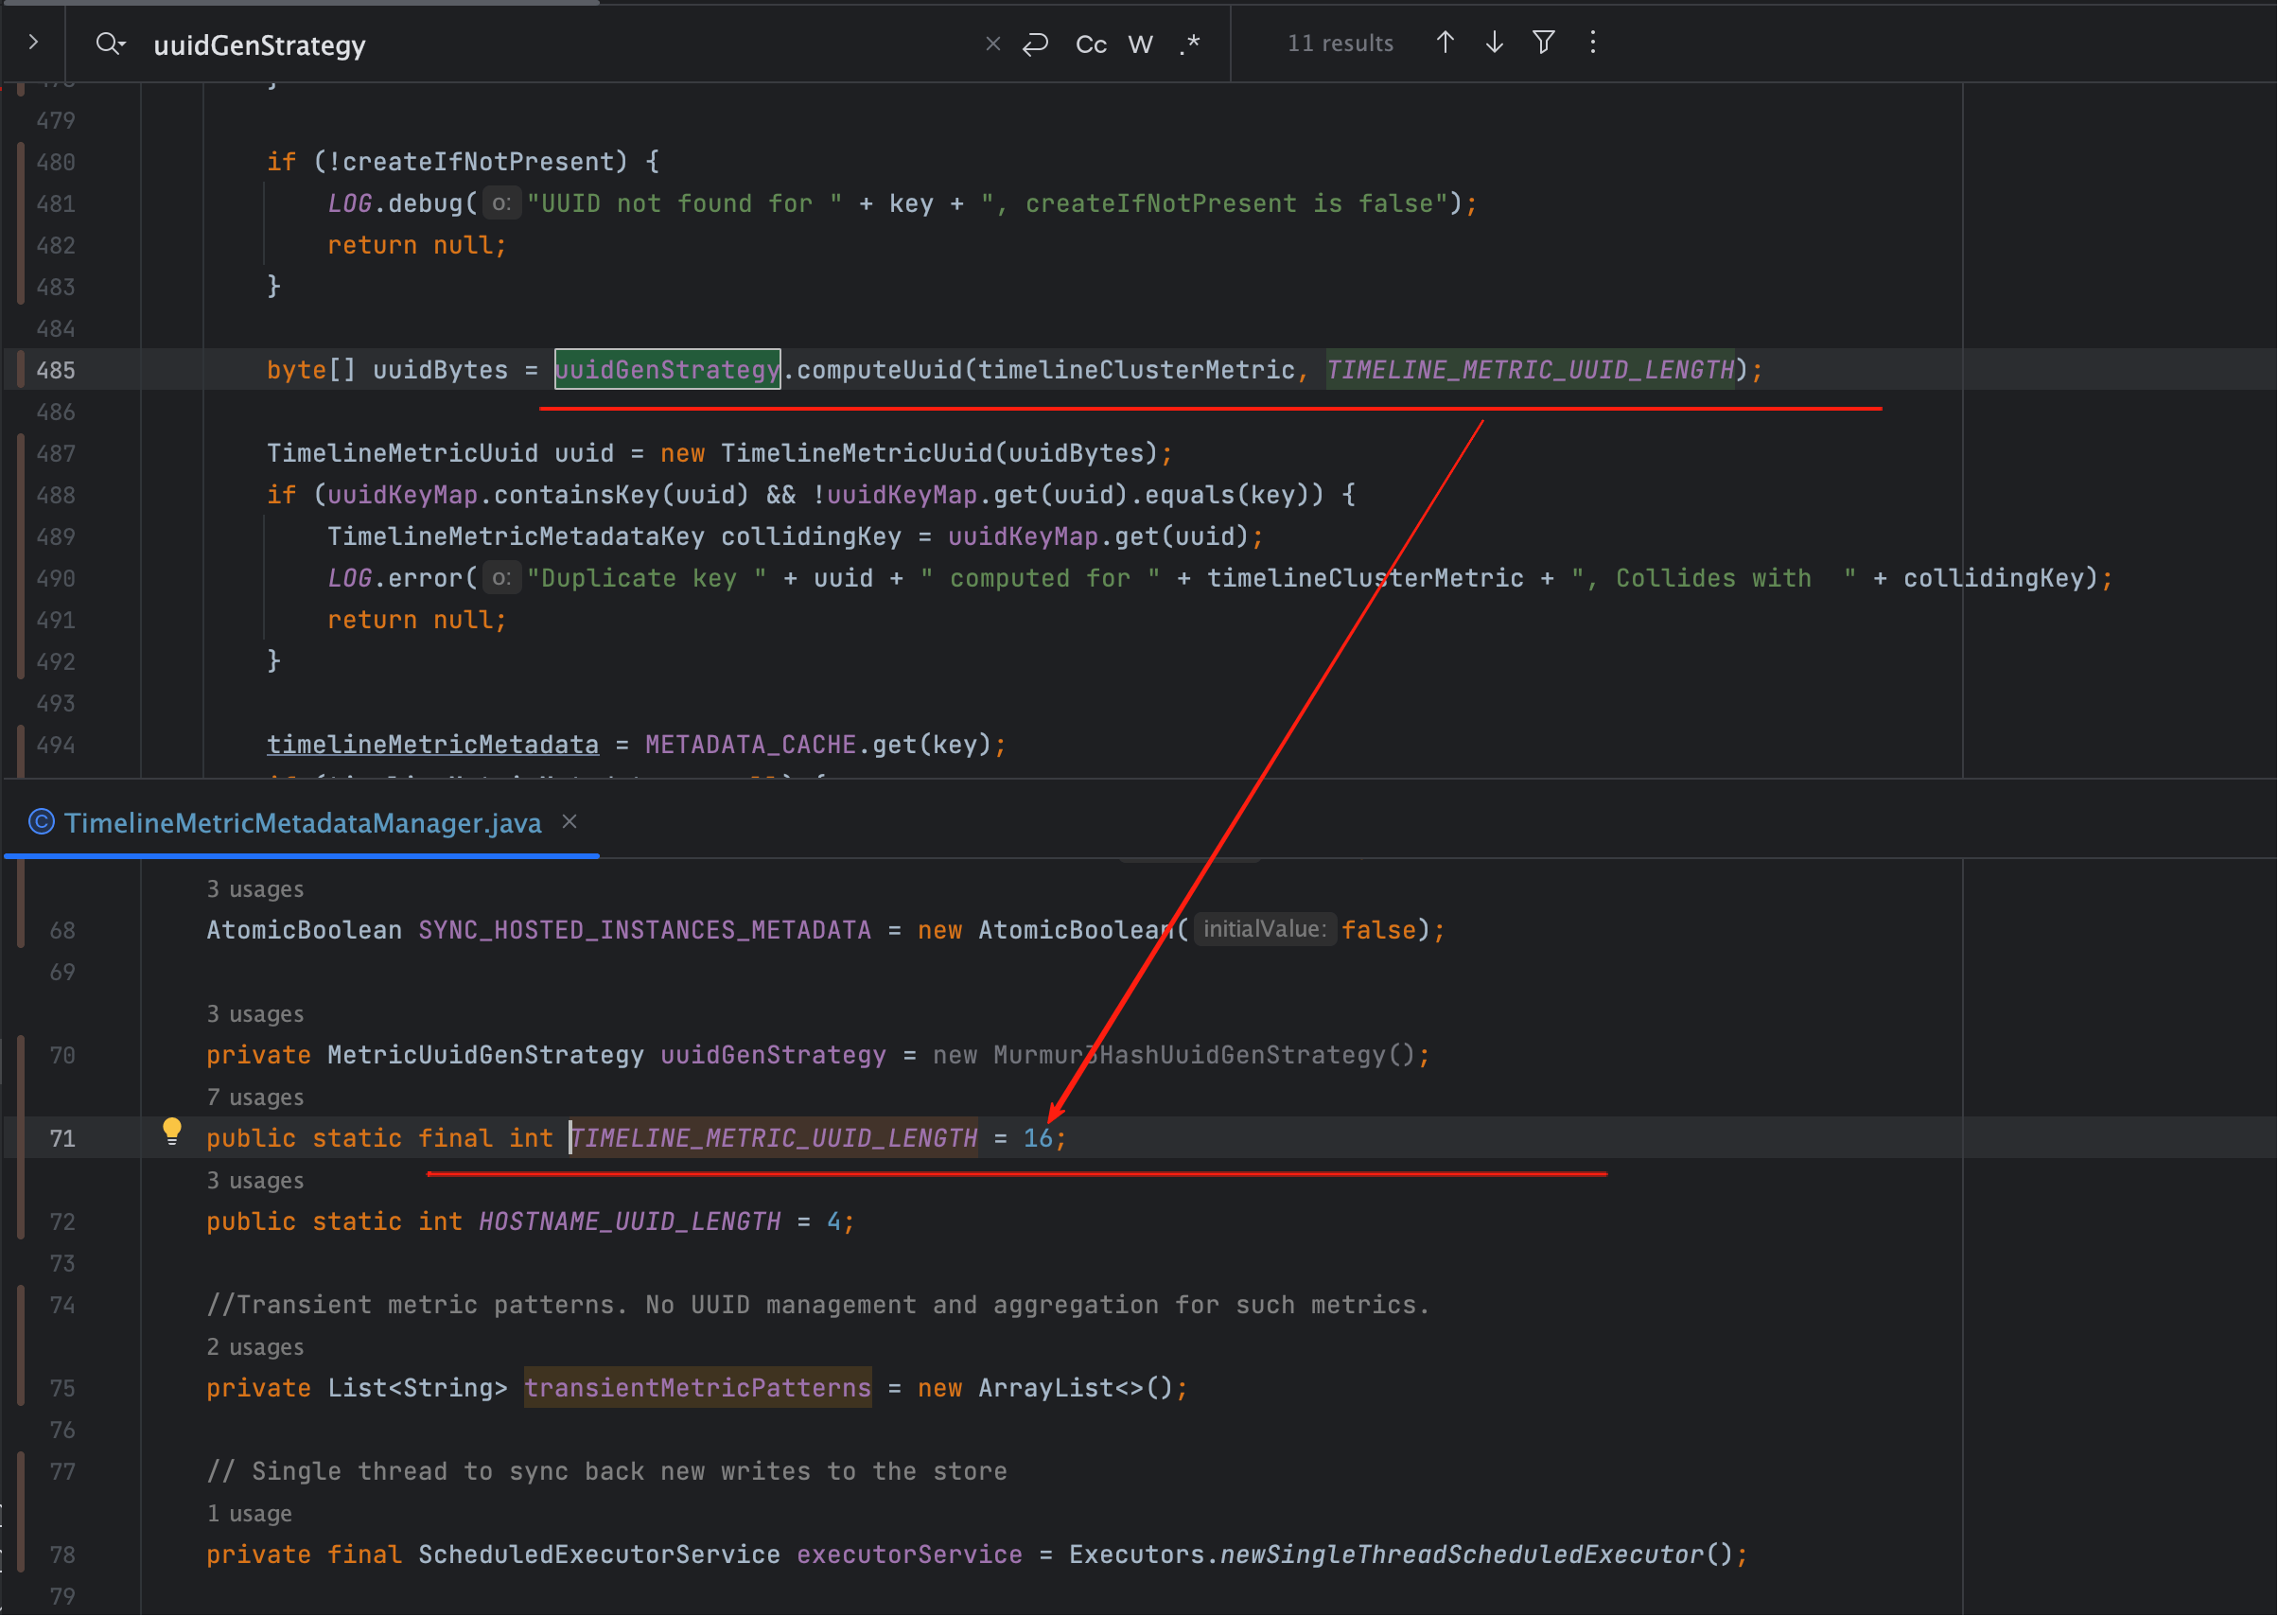Click the '11 results' count label

[x=1340, y=43]
